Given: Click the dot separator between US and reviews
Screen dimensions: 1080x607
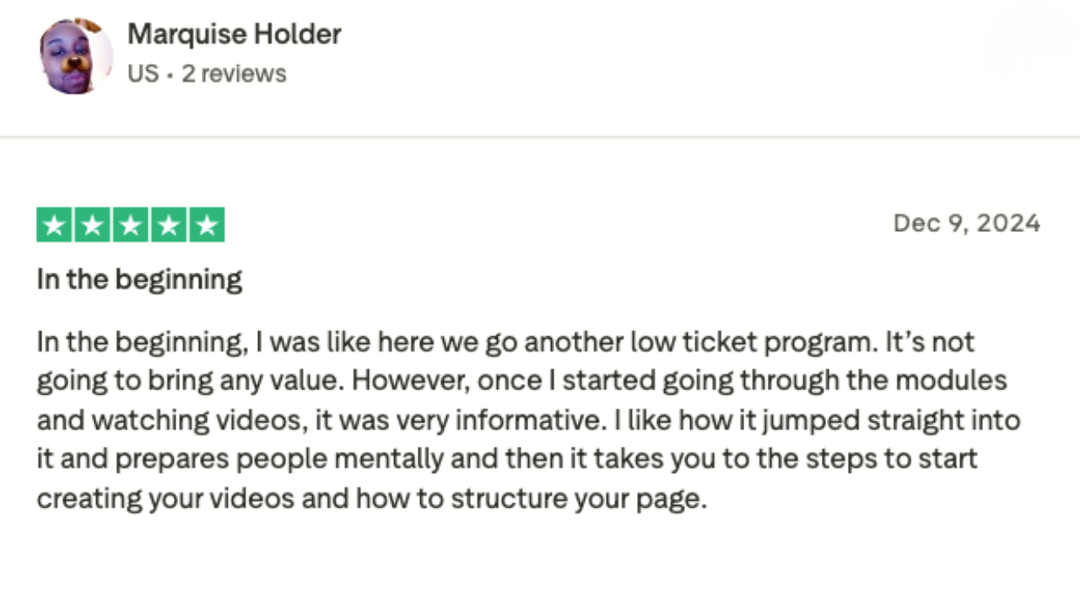Looking at the screenshot, I should click(x=170, y=74).
